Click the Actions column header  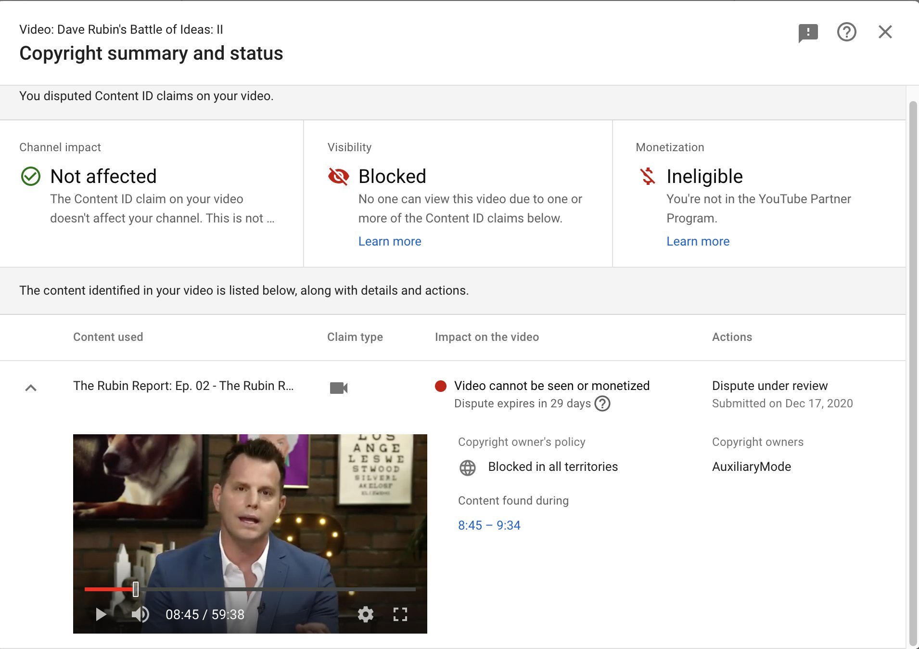click(x=732, y=337)
